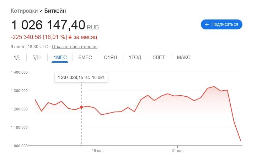Click the plus icon on Подписаться button

pos(207,24)
